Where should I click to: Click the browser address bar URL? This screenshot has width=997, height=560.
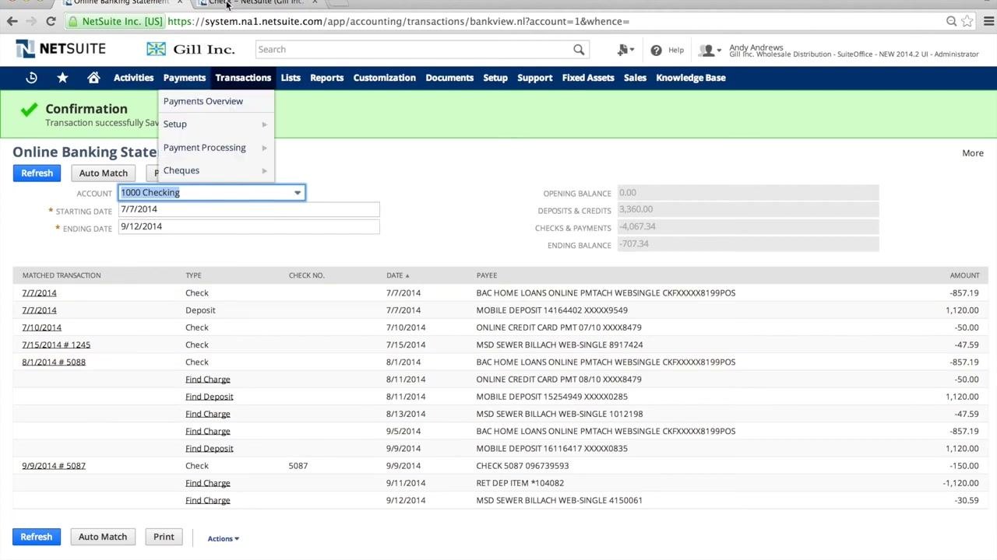[398, 21]
